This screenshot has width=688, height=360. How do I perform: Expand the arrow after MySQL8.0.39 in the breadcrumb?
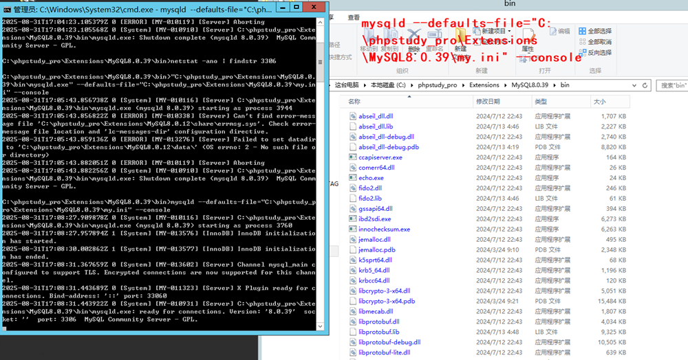(x=554, y=85)
